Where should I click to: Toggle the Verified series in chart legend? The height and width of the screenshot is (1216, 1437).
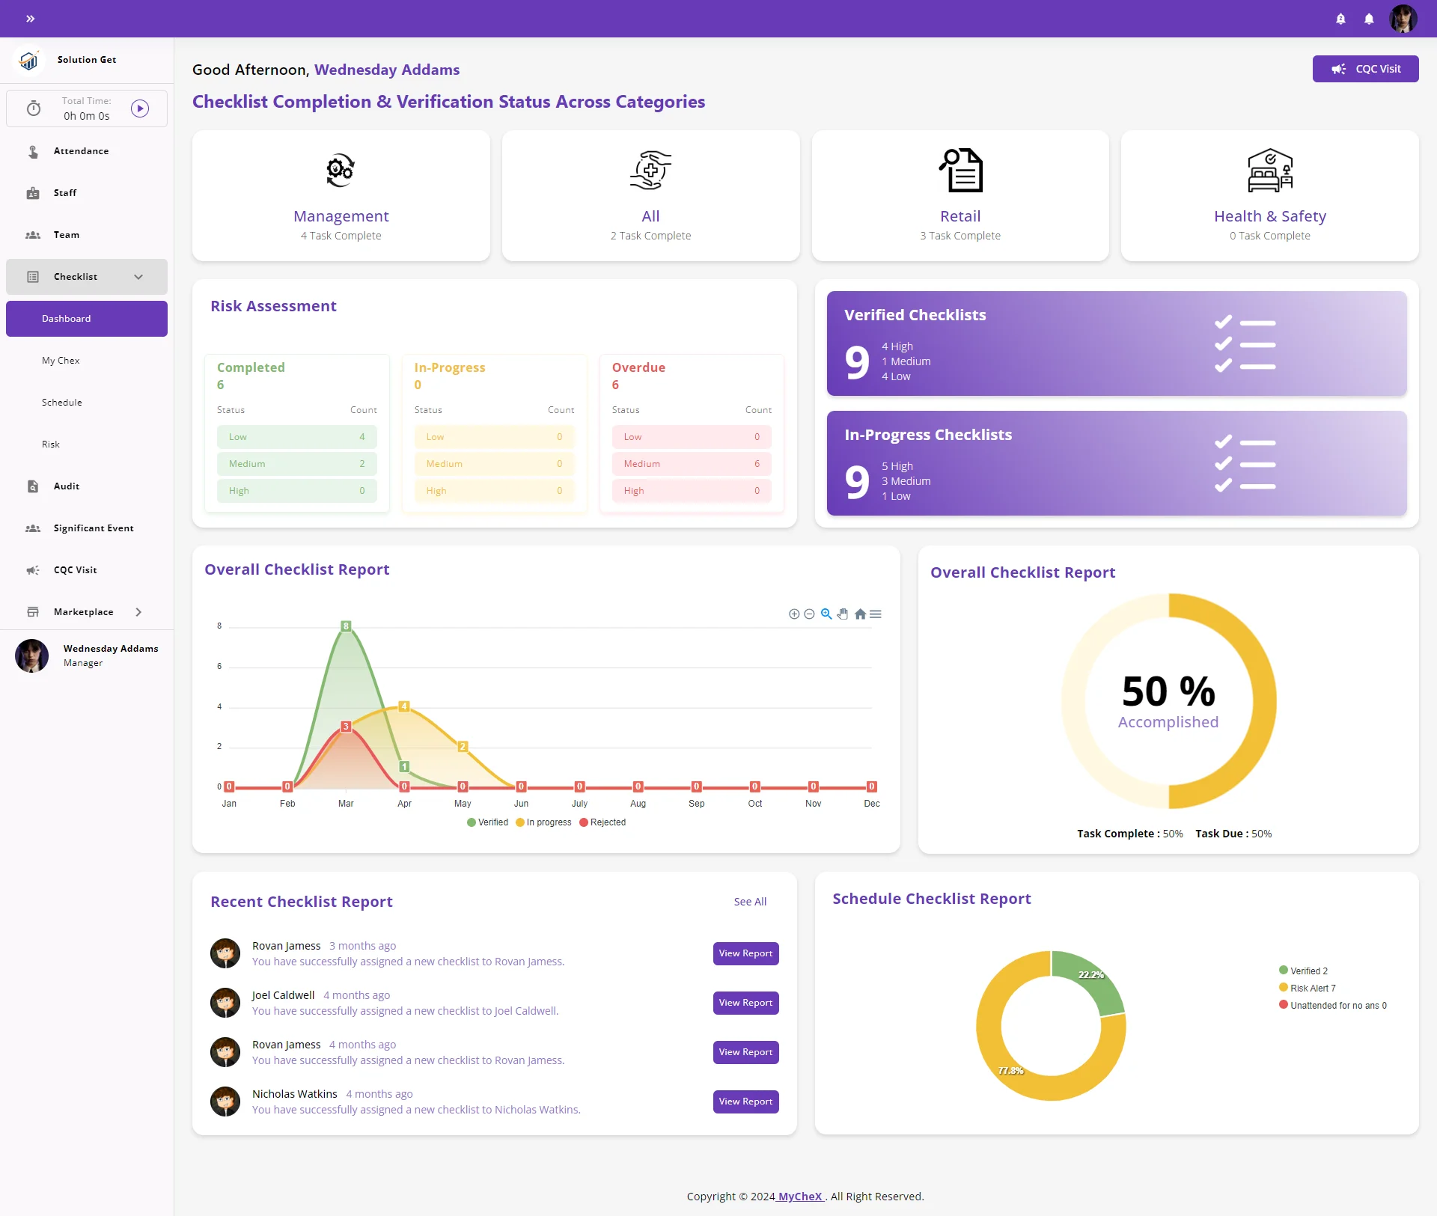click(487, 822)
